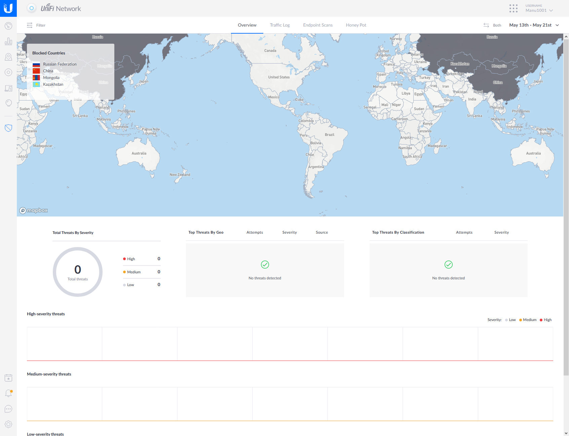569x436 pixels.
Task: Click the traffic direction arrows icon
Action: pyautogui.click(x=486, y=25)
